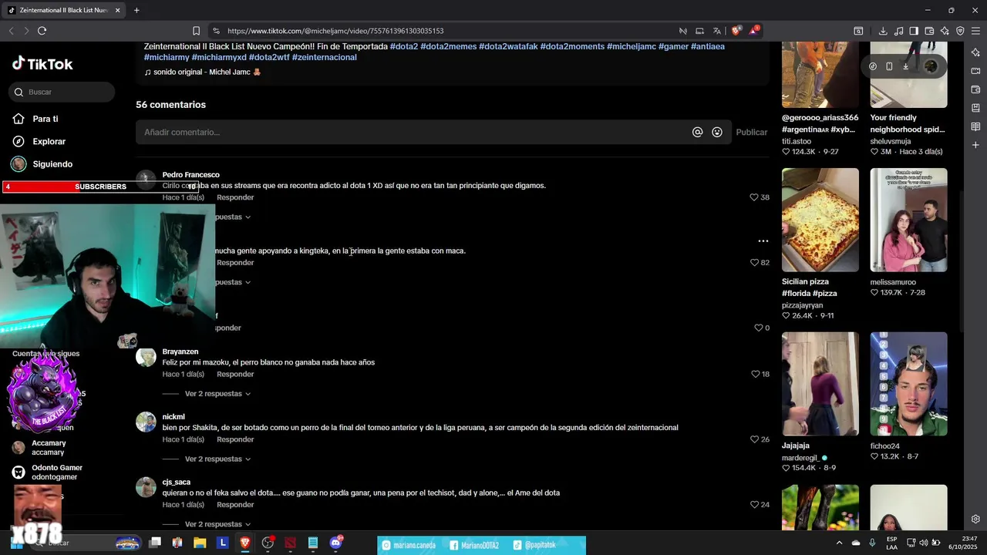
Task: Open Jajajaja marderegil_ video thumbnail
Action: coord(820,384)
